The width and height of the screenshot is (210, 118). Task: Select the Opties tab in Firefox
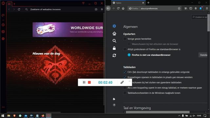click(128, 3)
